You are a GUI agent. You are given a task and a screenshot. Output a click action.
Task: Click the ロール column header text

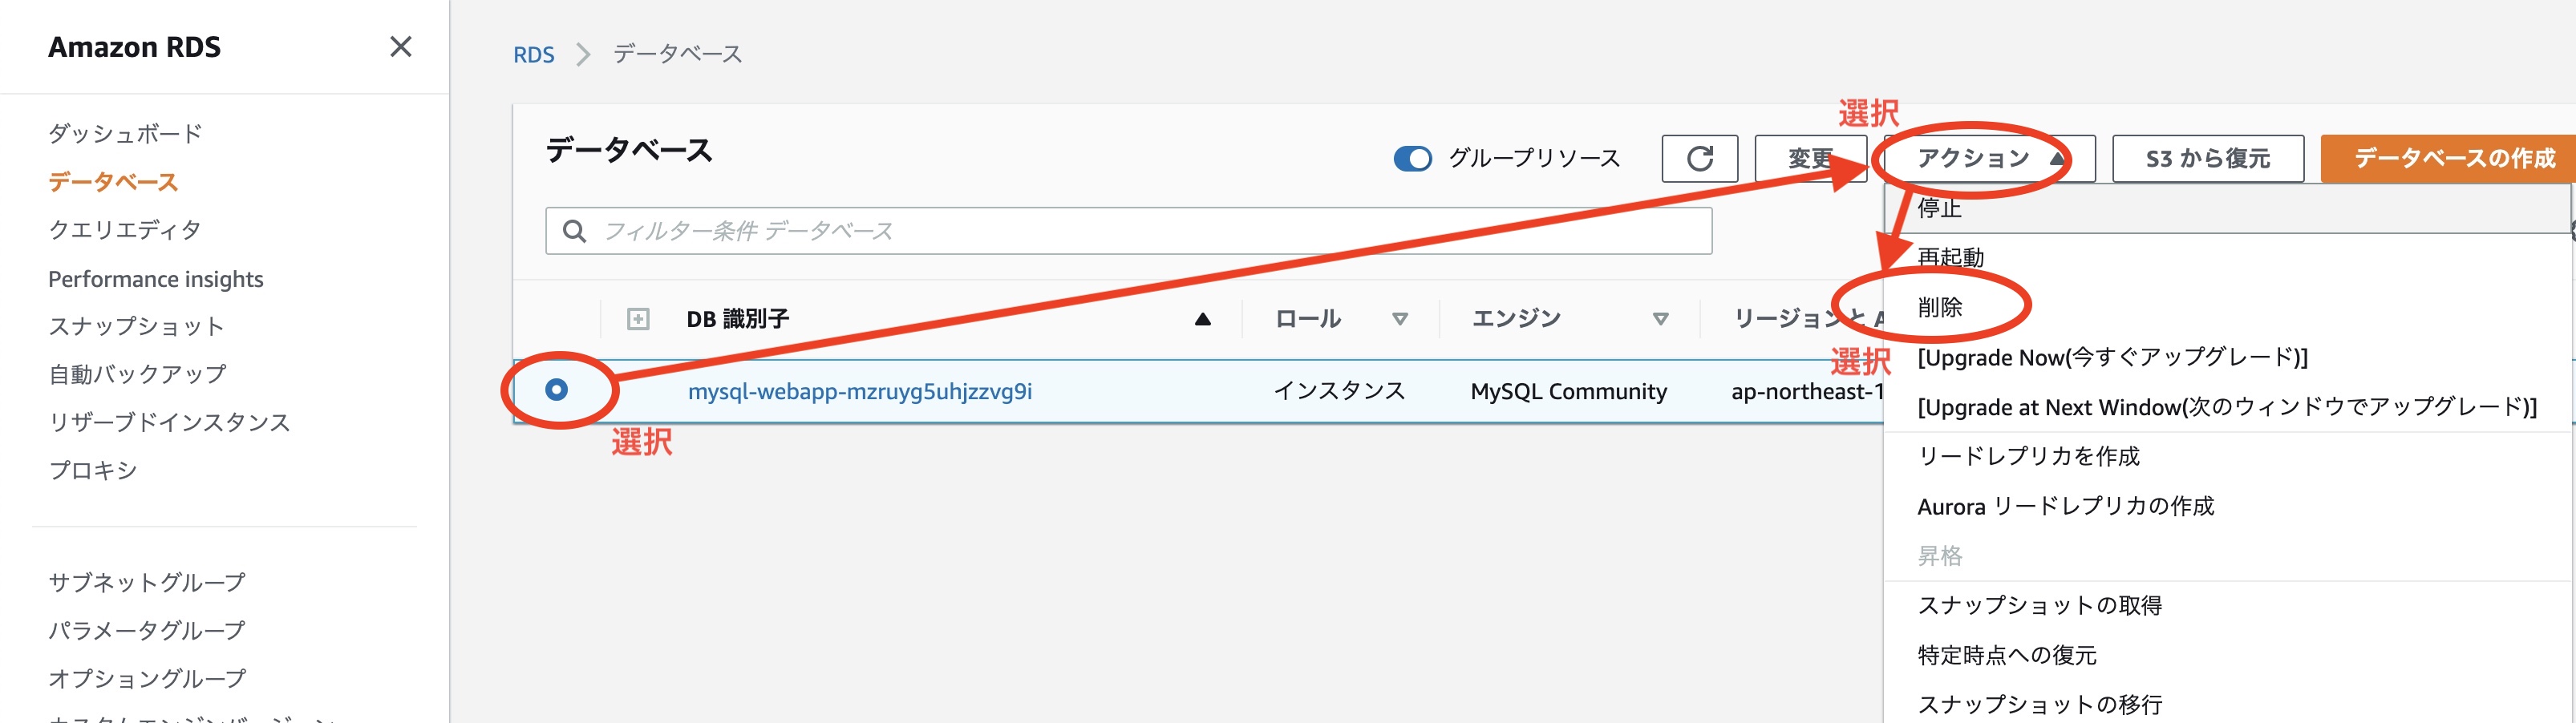[x=1307, y=319]
